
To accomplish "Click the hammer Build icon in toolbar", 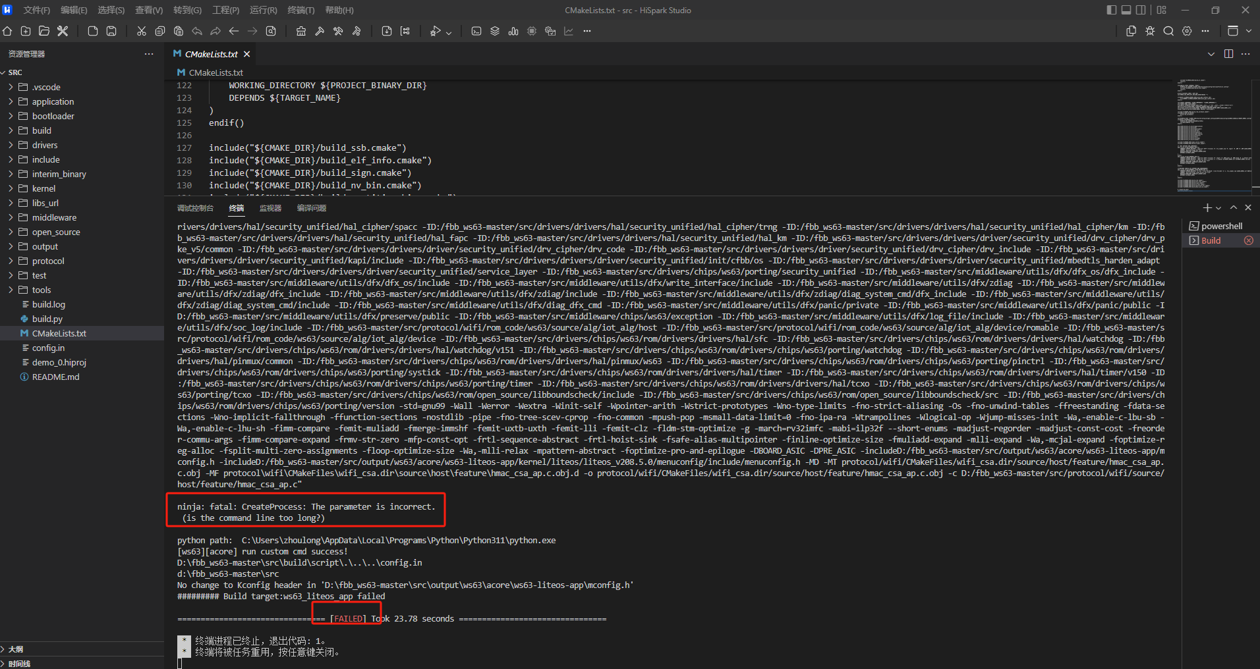I will (320, 31).
